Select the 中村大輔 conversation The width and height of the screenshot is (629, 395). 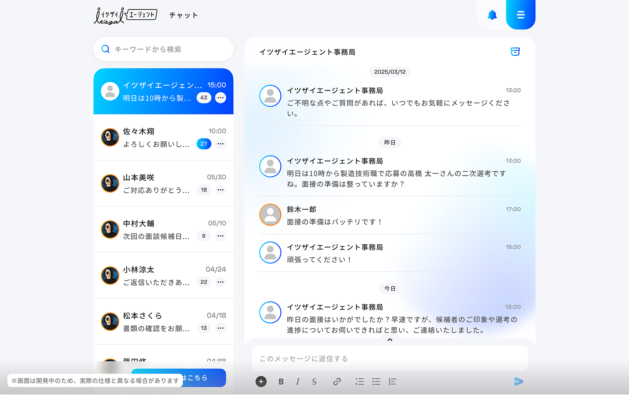163,229
